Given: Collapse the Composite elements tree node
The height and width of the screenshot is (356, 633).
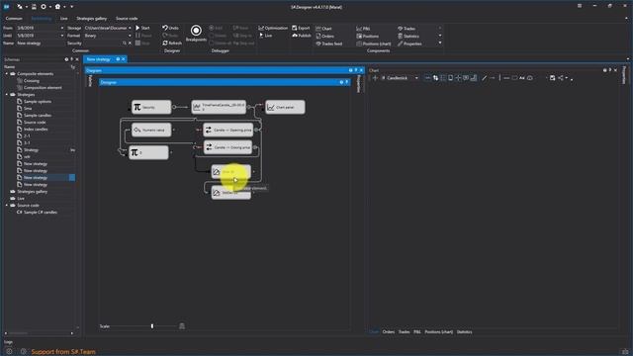Looking at the screenshot, I should coord(7,74).
